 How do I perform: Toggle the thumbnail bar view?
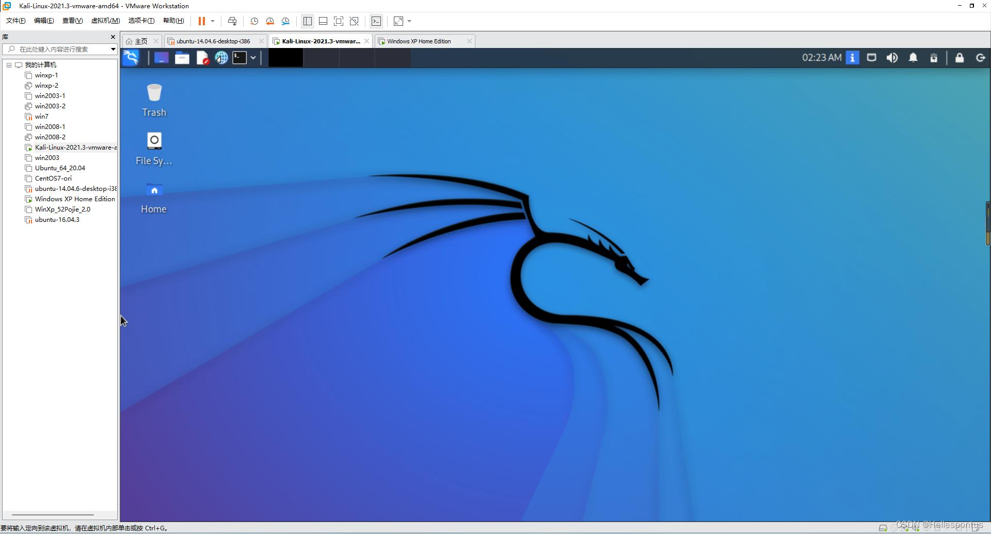(323, 21)
